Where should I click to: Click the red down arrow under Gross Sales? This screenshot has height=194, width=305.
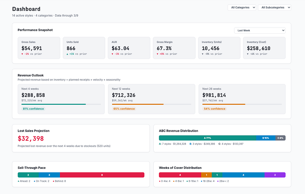(x=22, y=54)
